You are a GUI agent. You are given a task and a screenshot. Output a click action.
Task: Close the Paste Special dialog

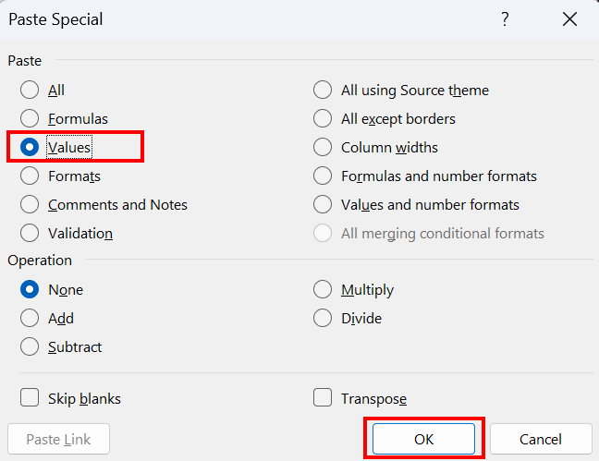point(568,19)
